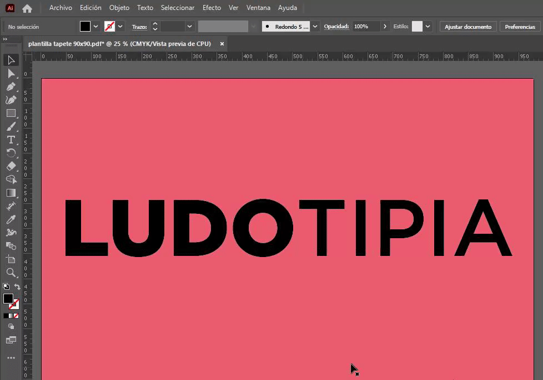The height and width of the screenshot is (380, 543).
Task: Open the Texto menu
Action: pos(145,8)
